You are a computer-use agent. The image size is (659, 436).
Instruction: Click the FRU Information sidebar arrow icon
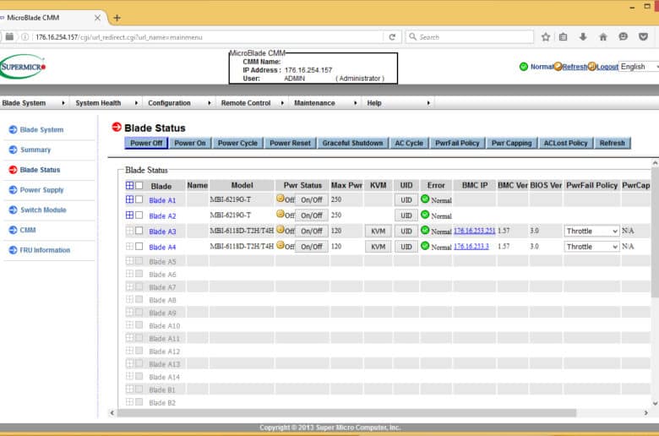click(13, 250)
